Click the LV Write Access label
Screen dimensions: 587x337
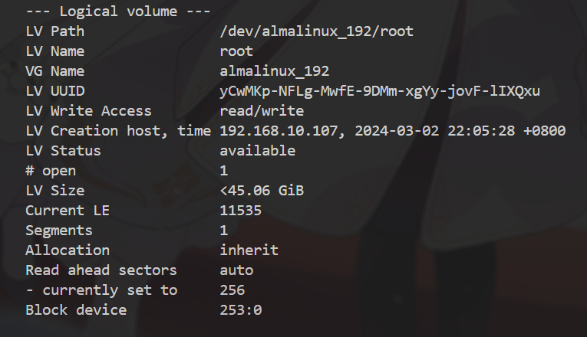[x=88, y=111]
